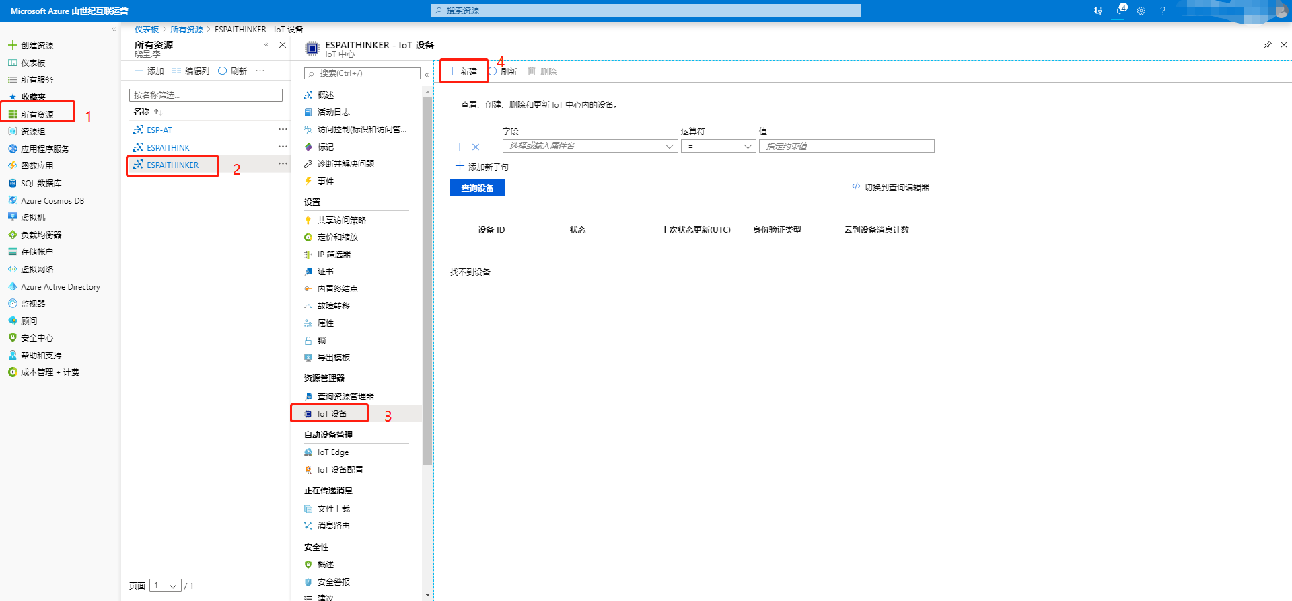Screen dimensions: 1292x601
Task: Click 添加 in 所有资源 panel toolbar
Action: (x=149, y=71)
